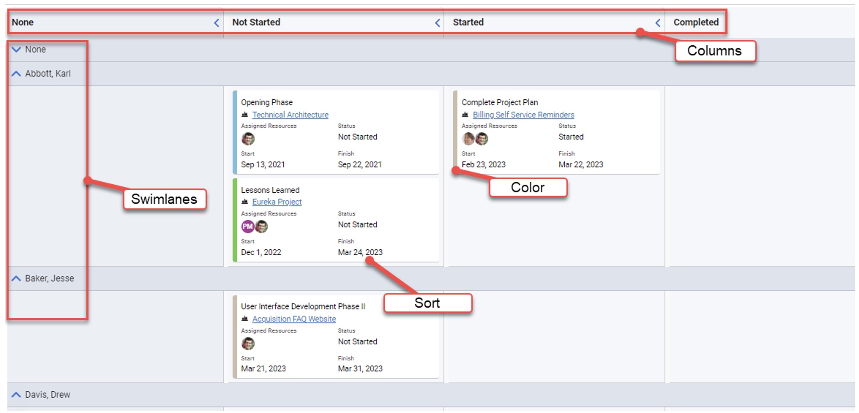
Task: Click resource avatar on Opening Phase card
Action: pyautogui.click(x=248, y=139)
